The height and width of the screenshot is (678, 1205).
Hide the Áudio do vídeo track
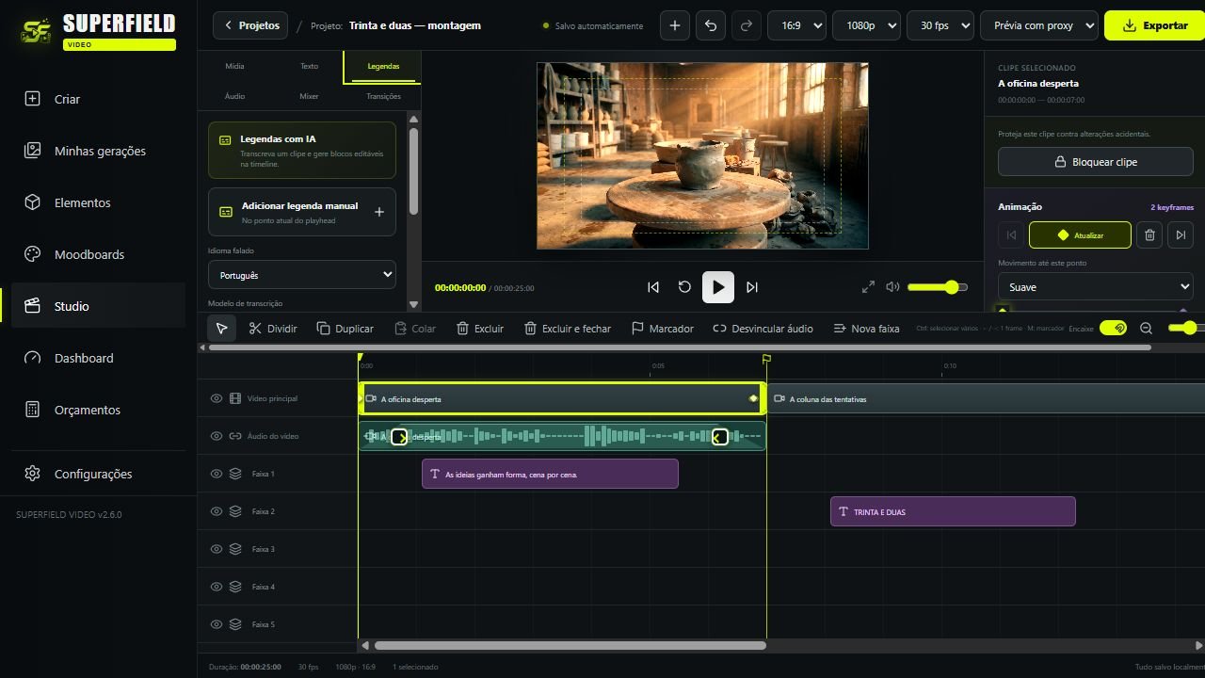click(217, 436)
